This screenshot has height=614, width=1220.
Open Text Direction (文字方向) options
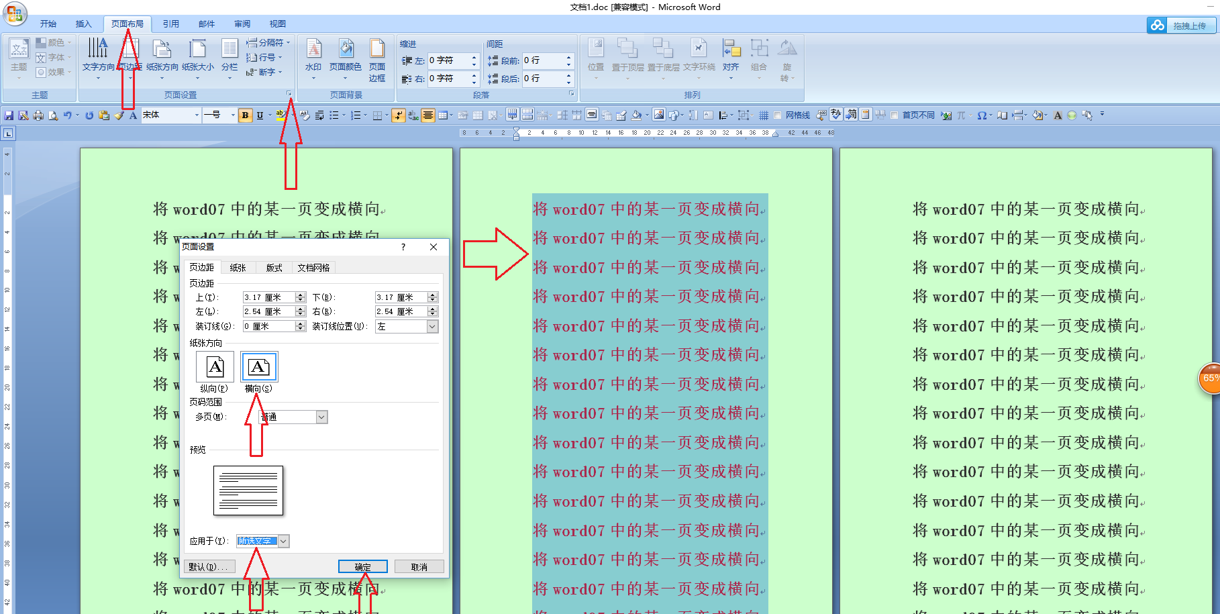[98, 59]
